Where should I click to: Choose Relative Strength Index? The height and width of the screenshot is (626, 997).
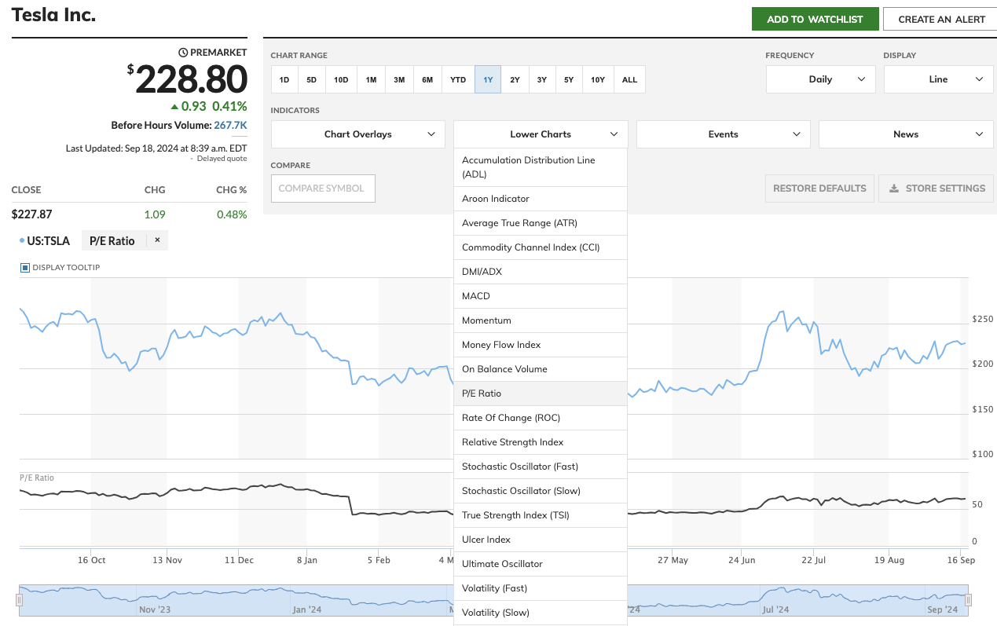[541, 442]
